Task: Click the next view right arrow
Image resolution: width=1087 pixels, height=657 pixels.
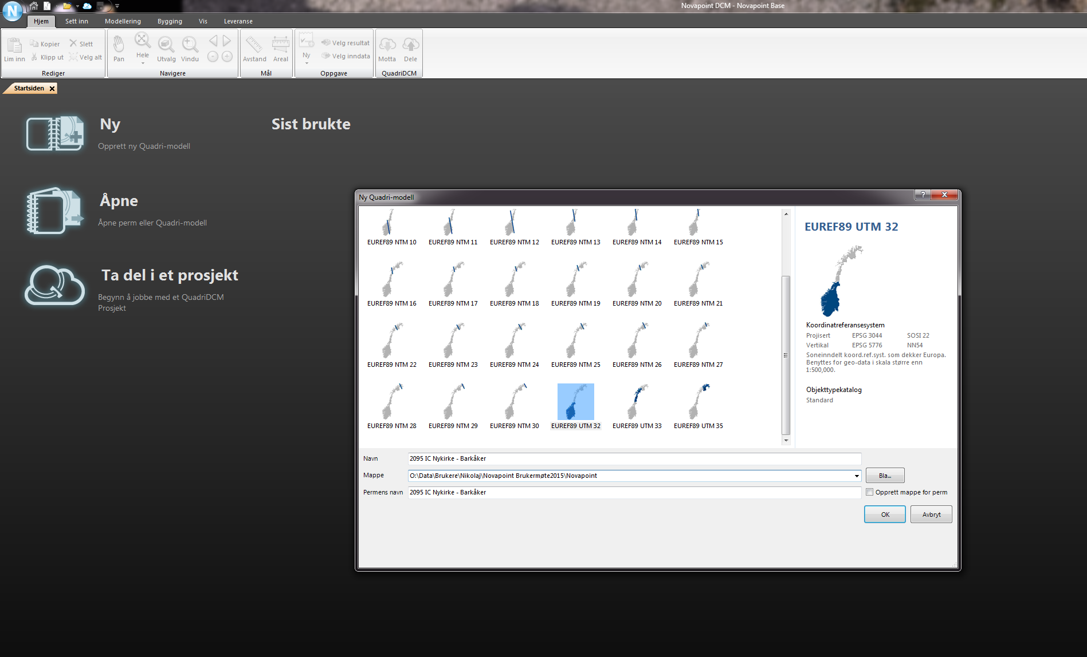Action: (x=227, y=41)
